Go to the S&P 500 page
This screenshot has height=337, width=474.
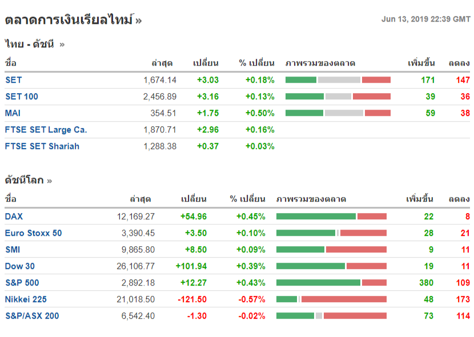click(22, 283)
